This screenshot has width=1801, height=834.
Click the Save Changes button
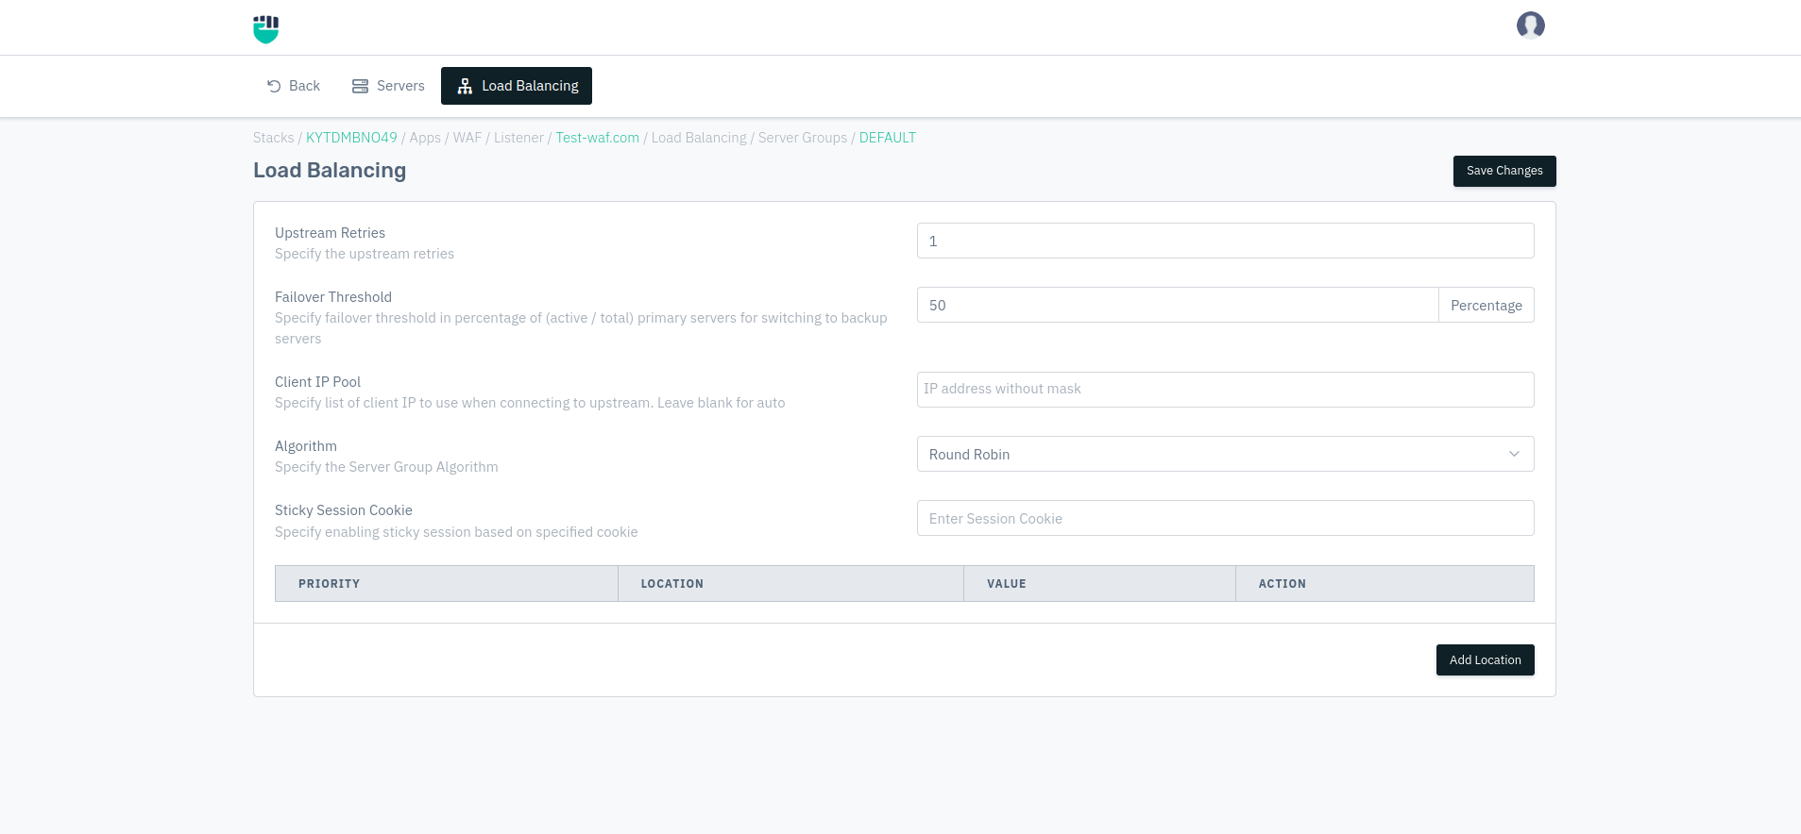pos(1504,171)
